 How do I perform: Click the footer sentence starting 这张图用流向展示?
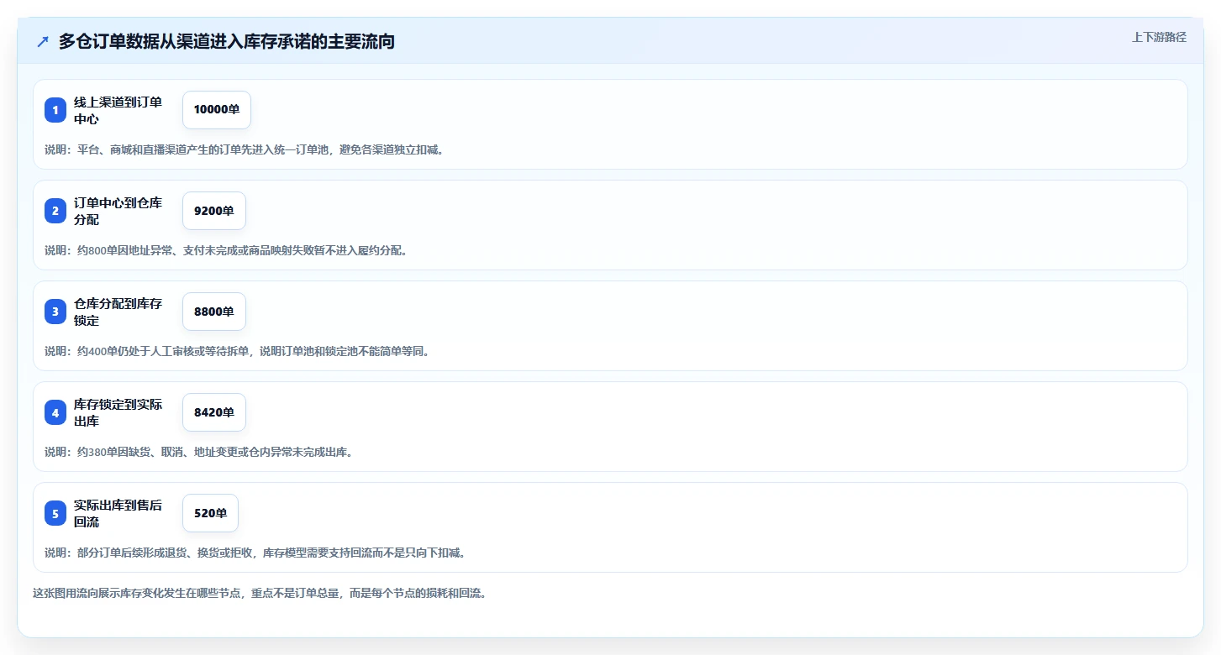pyautogui.click(x=260, y=593)
